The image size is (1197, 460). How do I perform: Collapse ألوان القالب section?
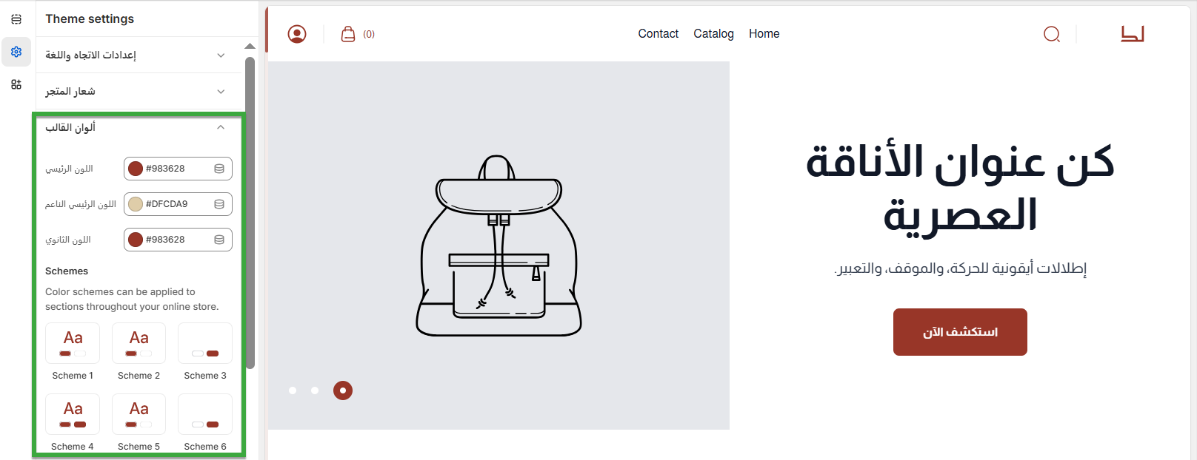tap(139, 127)
